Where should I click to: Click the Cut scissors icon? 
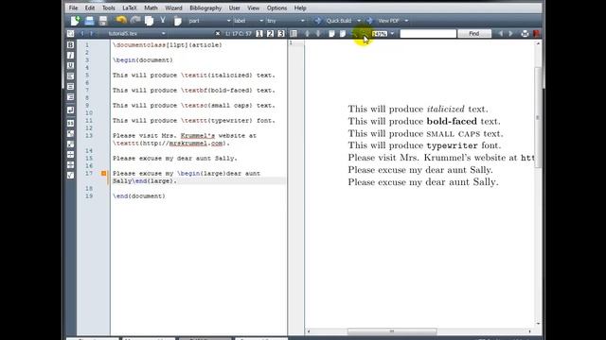163,21
